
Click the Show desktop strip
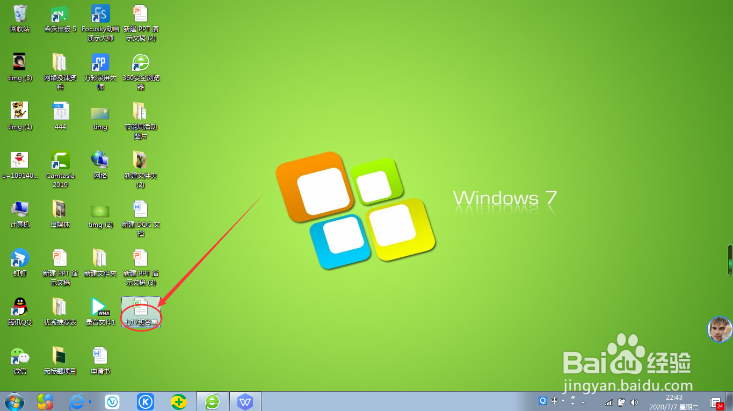730,401
